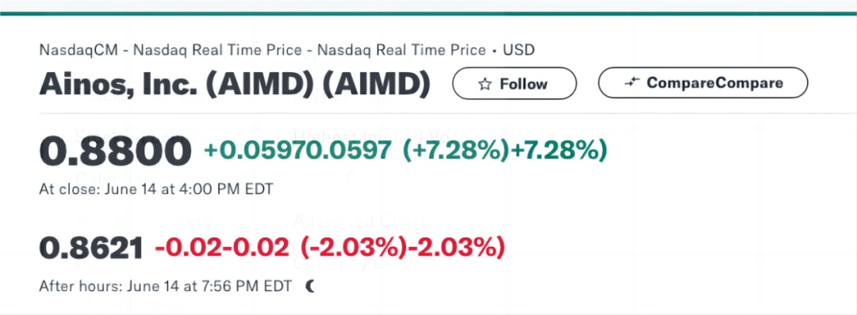This screenshot has width=857, height=315.
Task: Click the USD currency label
Action: coord(519,50)
